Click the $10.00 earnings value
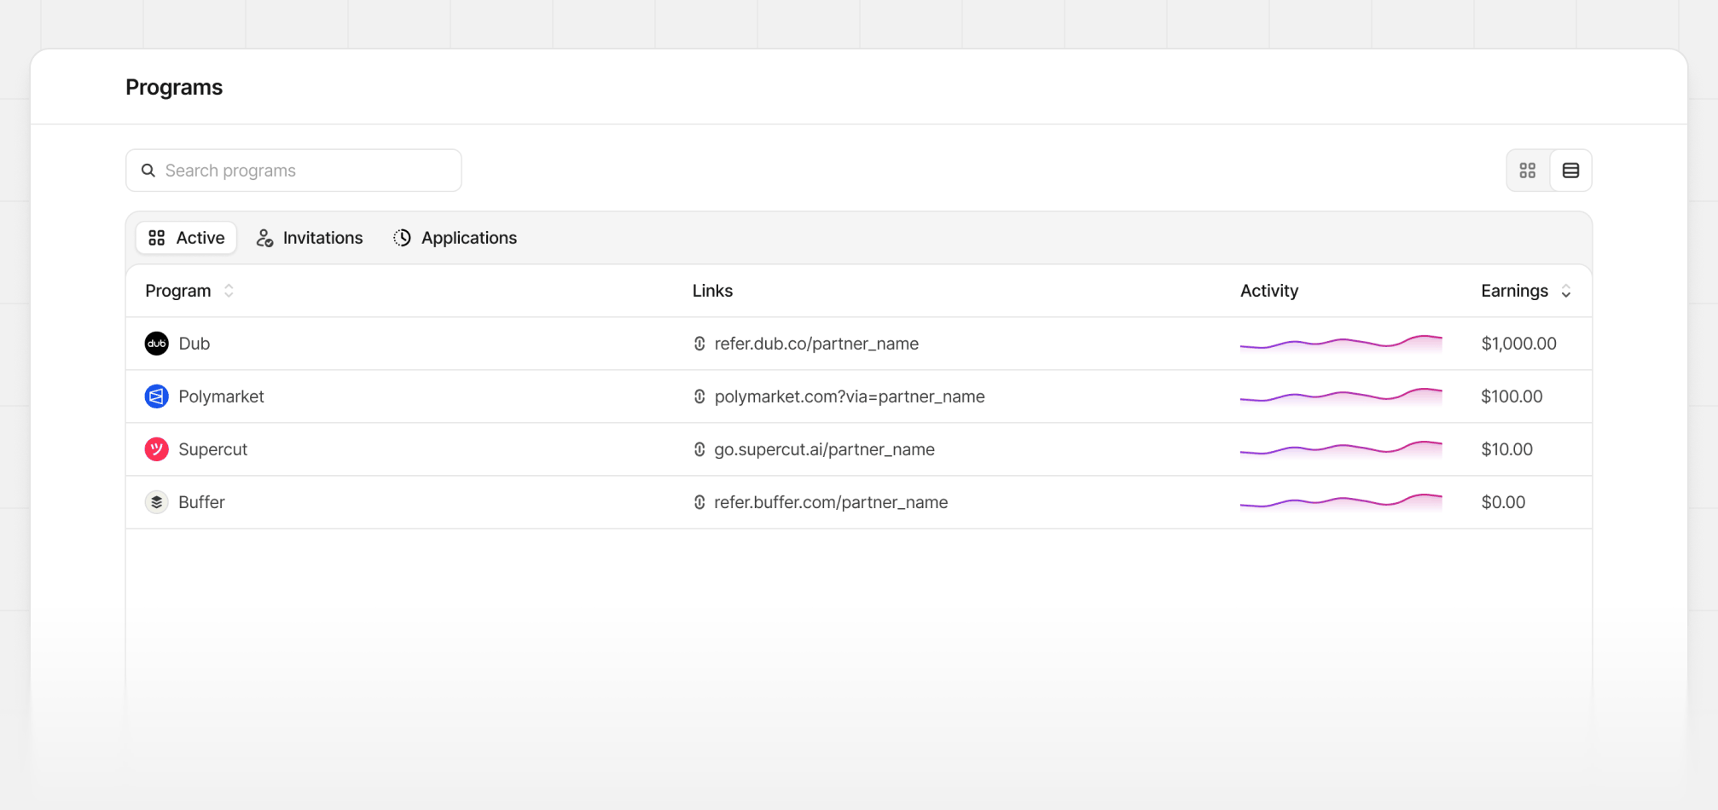This screenshot has height=810, width=1718. pyautogui.click(x=1506, y=449)
